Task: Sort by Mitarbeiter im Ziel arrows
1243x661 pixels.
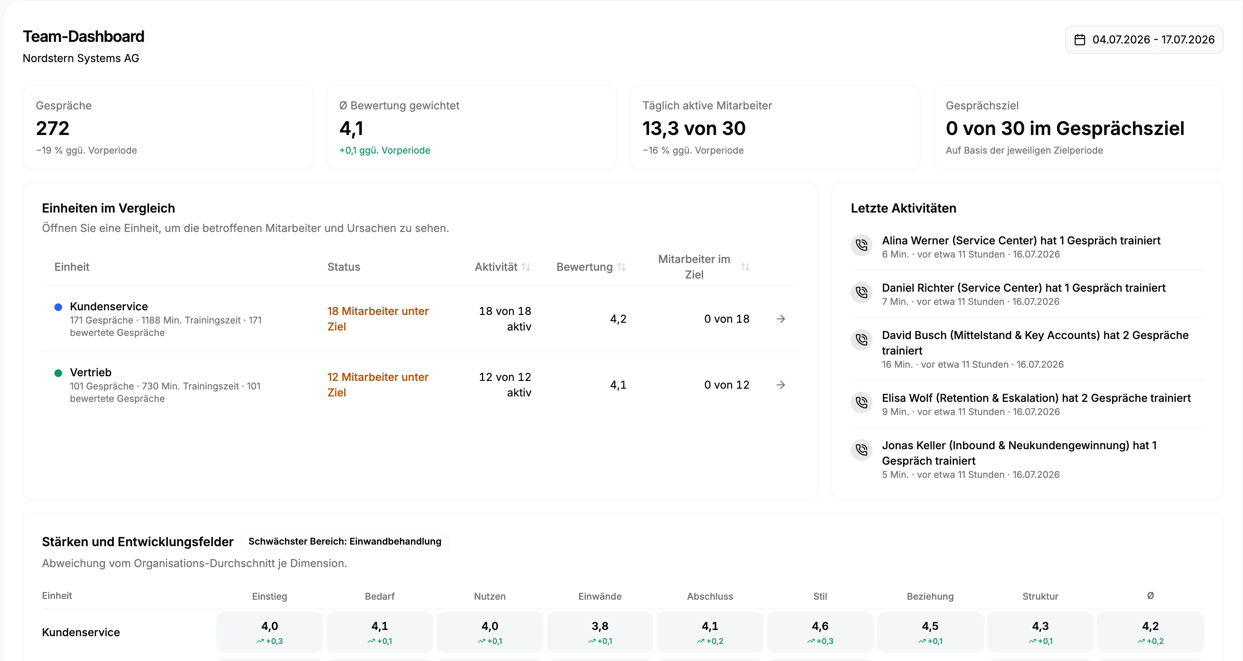Action: (745, 267)
